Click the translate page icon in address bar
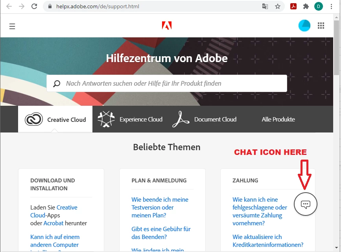 [265, 6]
